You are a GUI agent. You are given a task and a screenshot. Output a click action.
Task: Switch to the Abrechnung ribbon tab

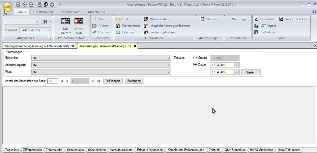click(x=97, y=12)
